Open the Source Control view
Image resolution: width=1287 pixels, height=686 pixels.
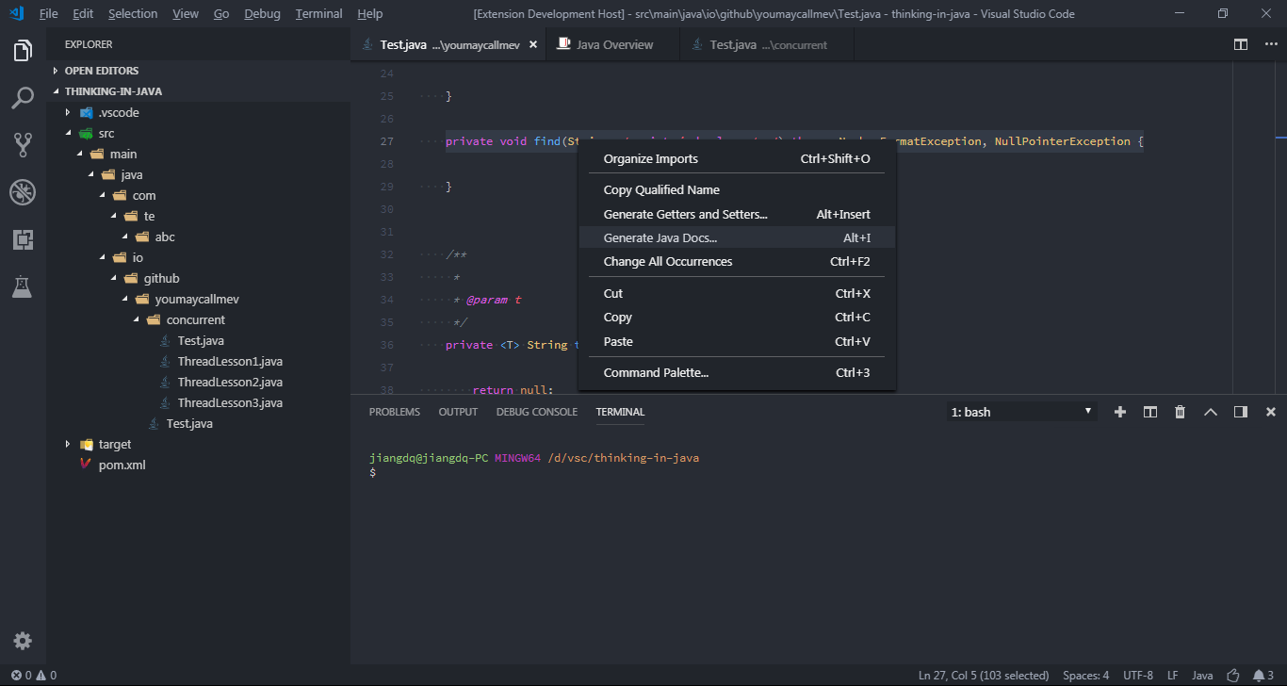pos(23,145)
